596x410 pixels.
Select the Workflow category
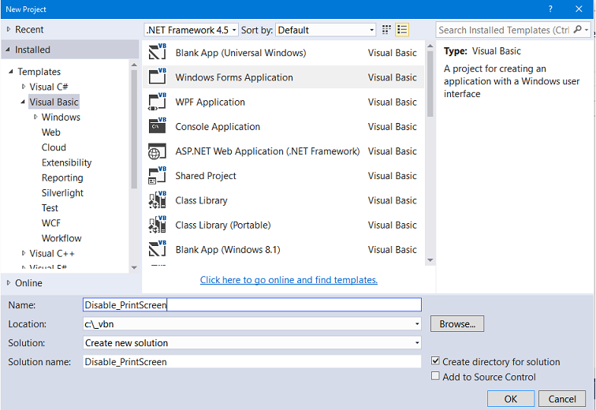pos(61,238)
